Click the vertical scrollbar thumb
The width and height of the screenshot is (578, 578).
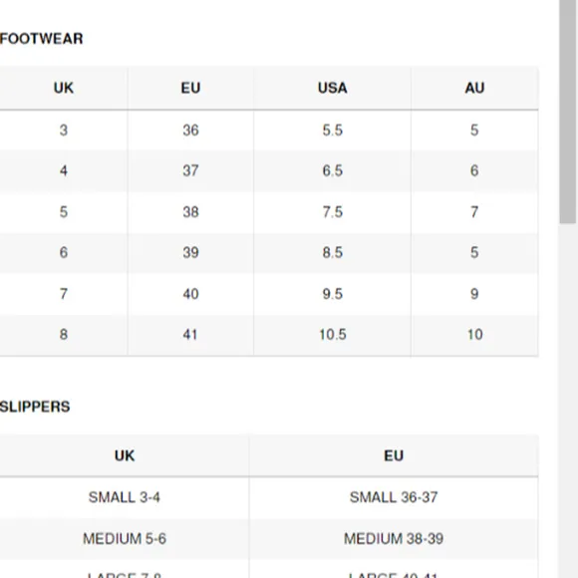[x=568, y=112]
